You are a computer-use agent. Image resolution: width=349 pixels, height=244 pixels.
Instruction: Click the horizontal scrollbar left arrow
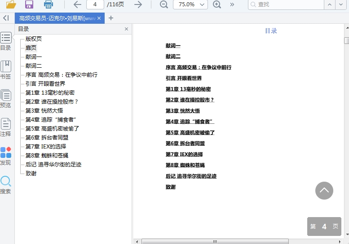click(x=137, y=242)
